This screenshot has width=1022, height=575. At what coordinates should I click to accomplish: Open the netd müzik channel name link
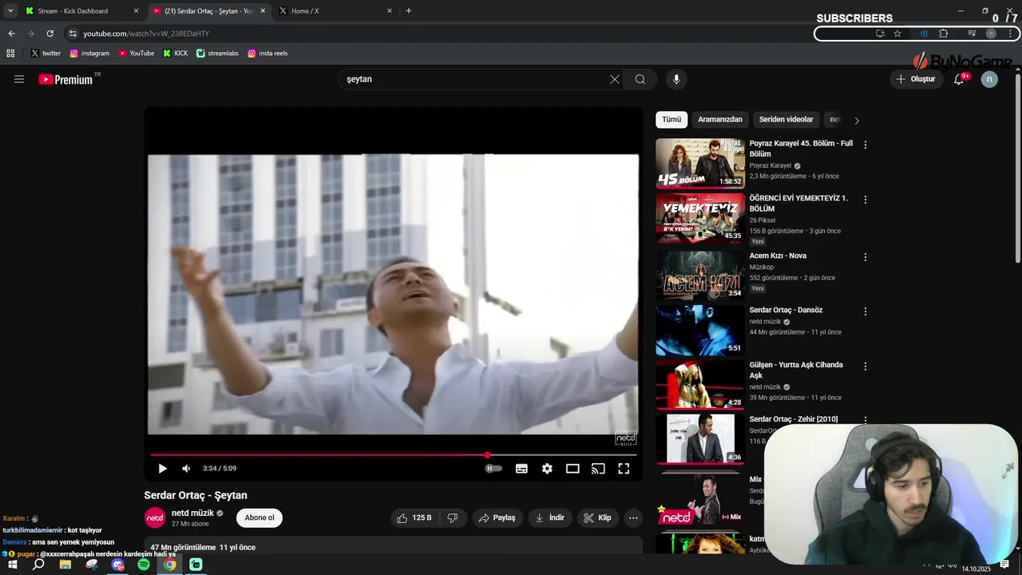(x=192, y=513)
